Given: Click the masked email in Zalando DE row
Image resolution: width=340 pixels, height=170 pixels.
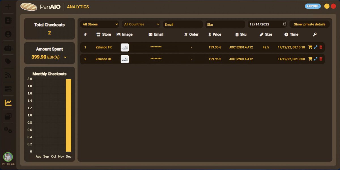Looking at the screenshot, I should 156,59.
